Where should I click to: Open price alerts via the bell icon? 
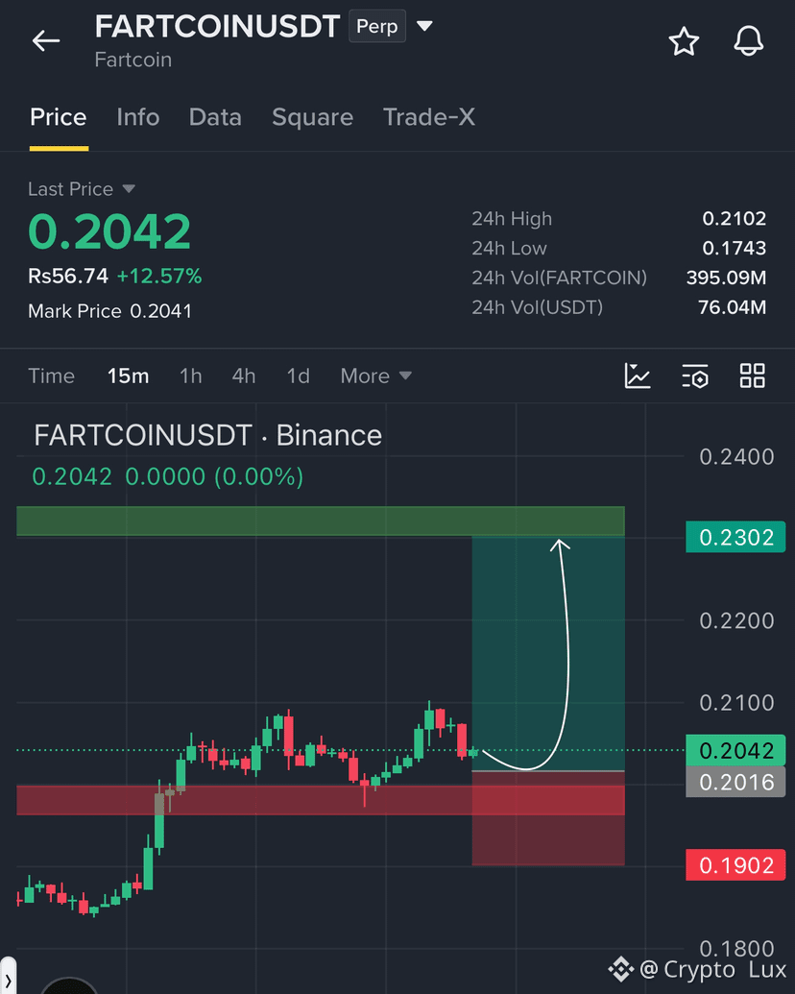point(749,41)
